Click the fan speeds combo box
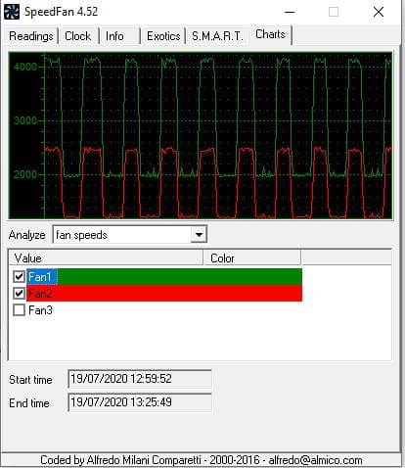This screenshot has width=405, height=468. (129, 234)
